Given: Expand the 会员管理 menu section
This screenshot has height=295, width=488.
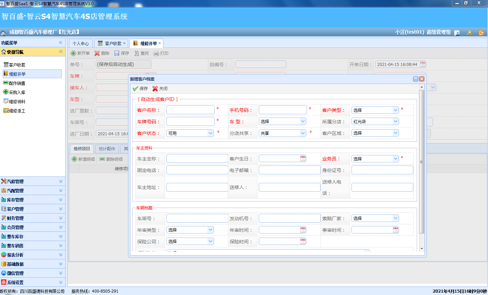Looking at the screenshot, I should [x=61, y=227].
